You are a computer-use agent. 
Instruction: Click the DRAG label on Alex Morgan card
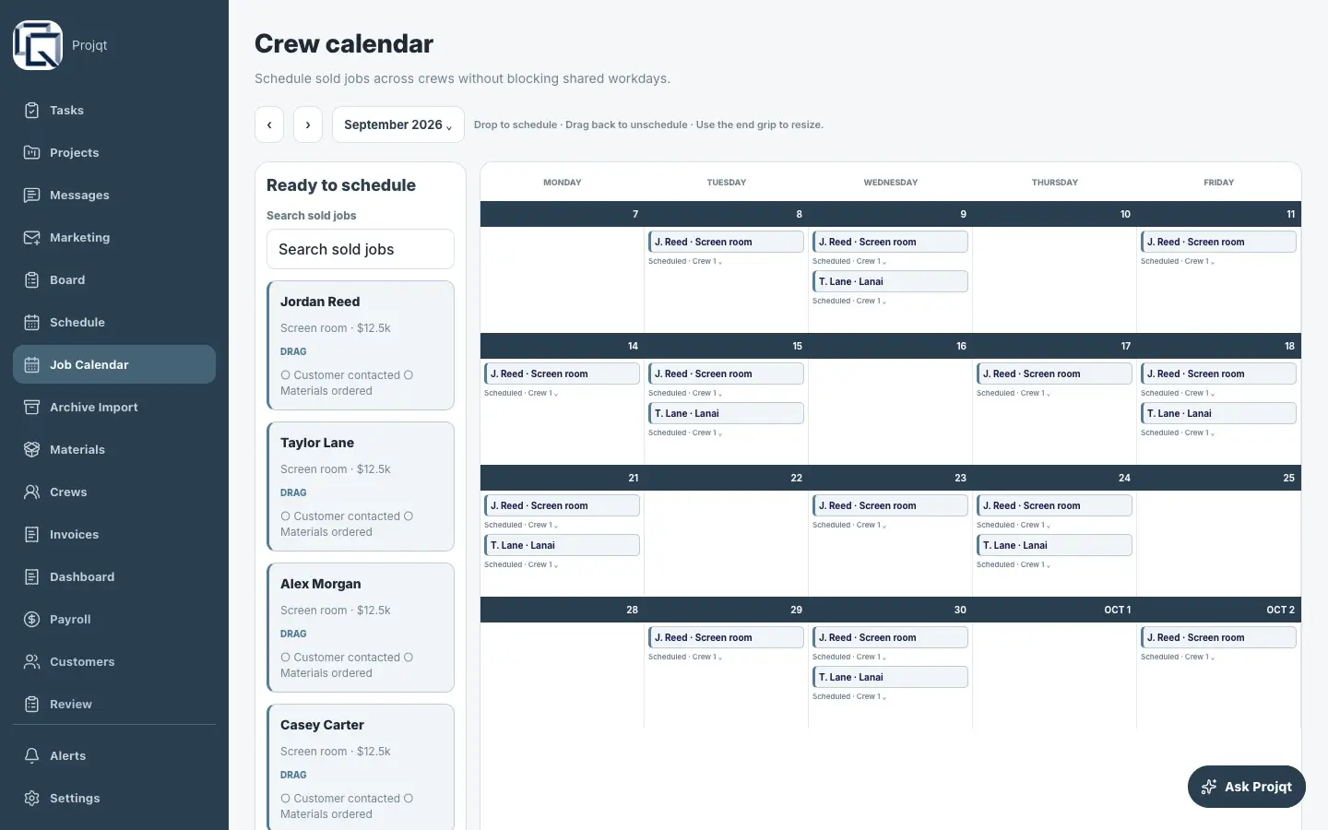293,634
